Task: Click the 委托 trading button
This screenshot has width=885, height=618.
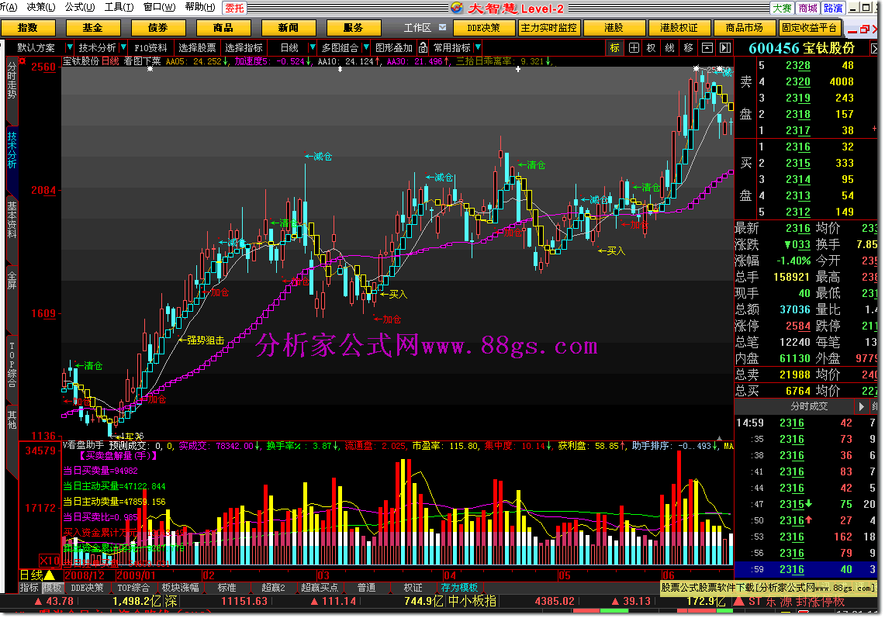Action: [x=235, y=8]
